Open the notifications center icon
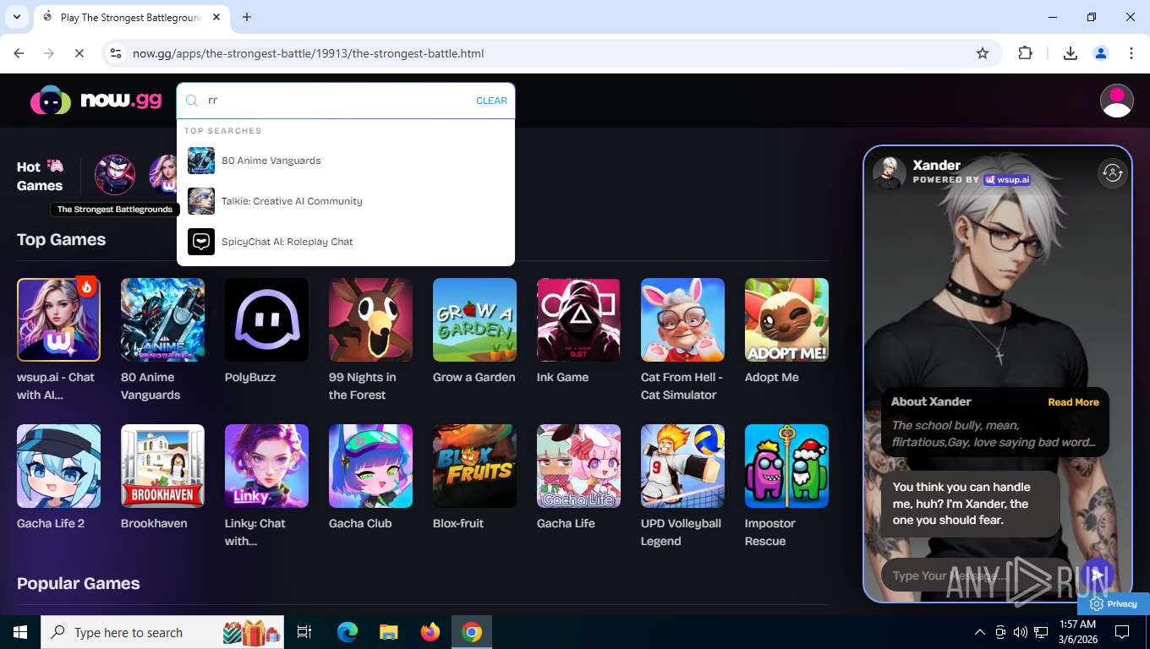This screenshot has width=1150, height=649. pyautogui.click(x=1122, y=632)
